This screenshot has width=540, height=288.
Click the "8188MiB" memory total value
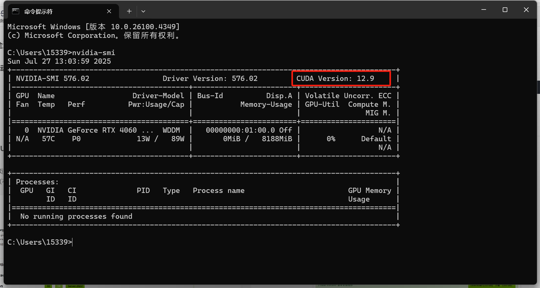point(277,139)
